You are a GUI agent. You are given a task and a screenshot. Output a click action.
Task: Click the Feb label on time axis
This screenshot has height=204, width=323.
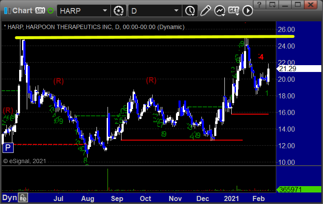click(x=258, y=198)
